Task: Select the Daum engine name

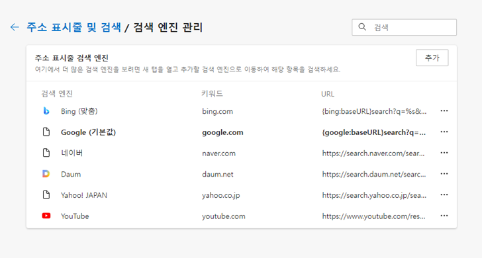Action: (x=71, y=174)
